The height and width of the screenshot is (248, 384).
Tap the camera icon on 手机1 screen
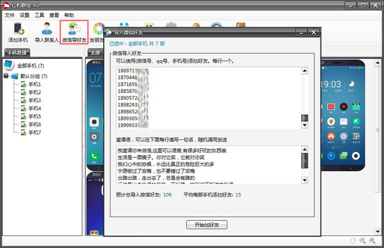click(x=94, y=122)
